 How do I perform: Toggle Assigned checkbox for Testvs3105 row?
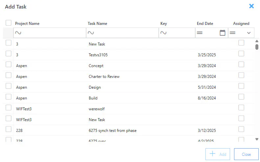[241, 53]
